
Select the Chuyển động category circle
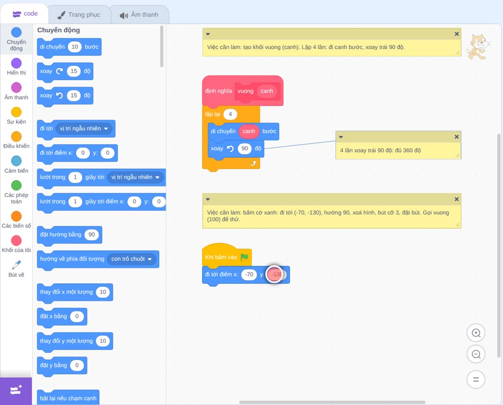(x=17, y=32)
